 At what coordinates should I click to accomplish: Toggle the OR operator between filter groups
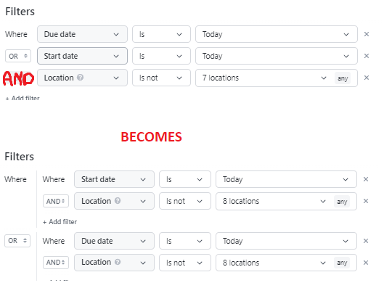pos(17,241)
